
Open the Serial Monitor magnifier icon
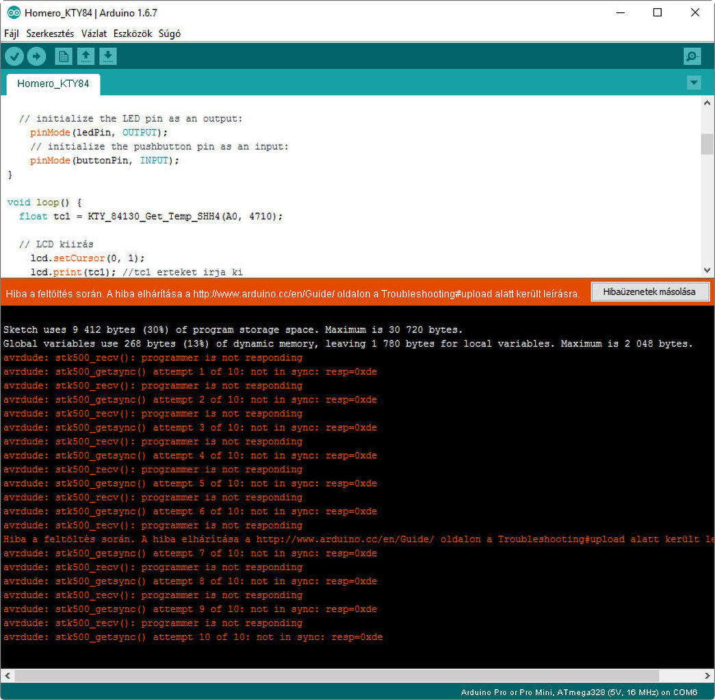[x=692, y=57]
